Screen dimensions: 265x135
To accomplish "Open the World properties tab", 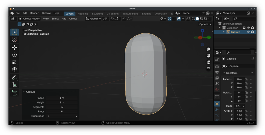I will pyautogui.click(x=217, y=89).
